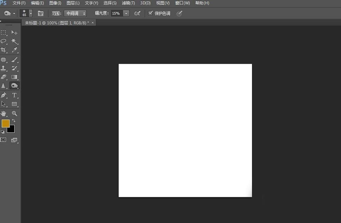Select the Rectangular Marquee tool
341x223 pixels.
click(x=3, y=33)
